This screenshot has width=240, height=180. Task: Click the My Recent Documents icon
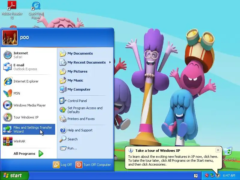(x=63, y=62)
